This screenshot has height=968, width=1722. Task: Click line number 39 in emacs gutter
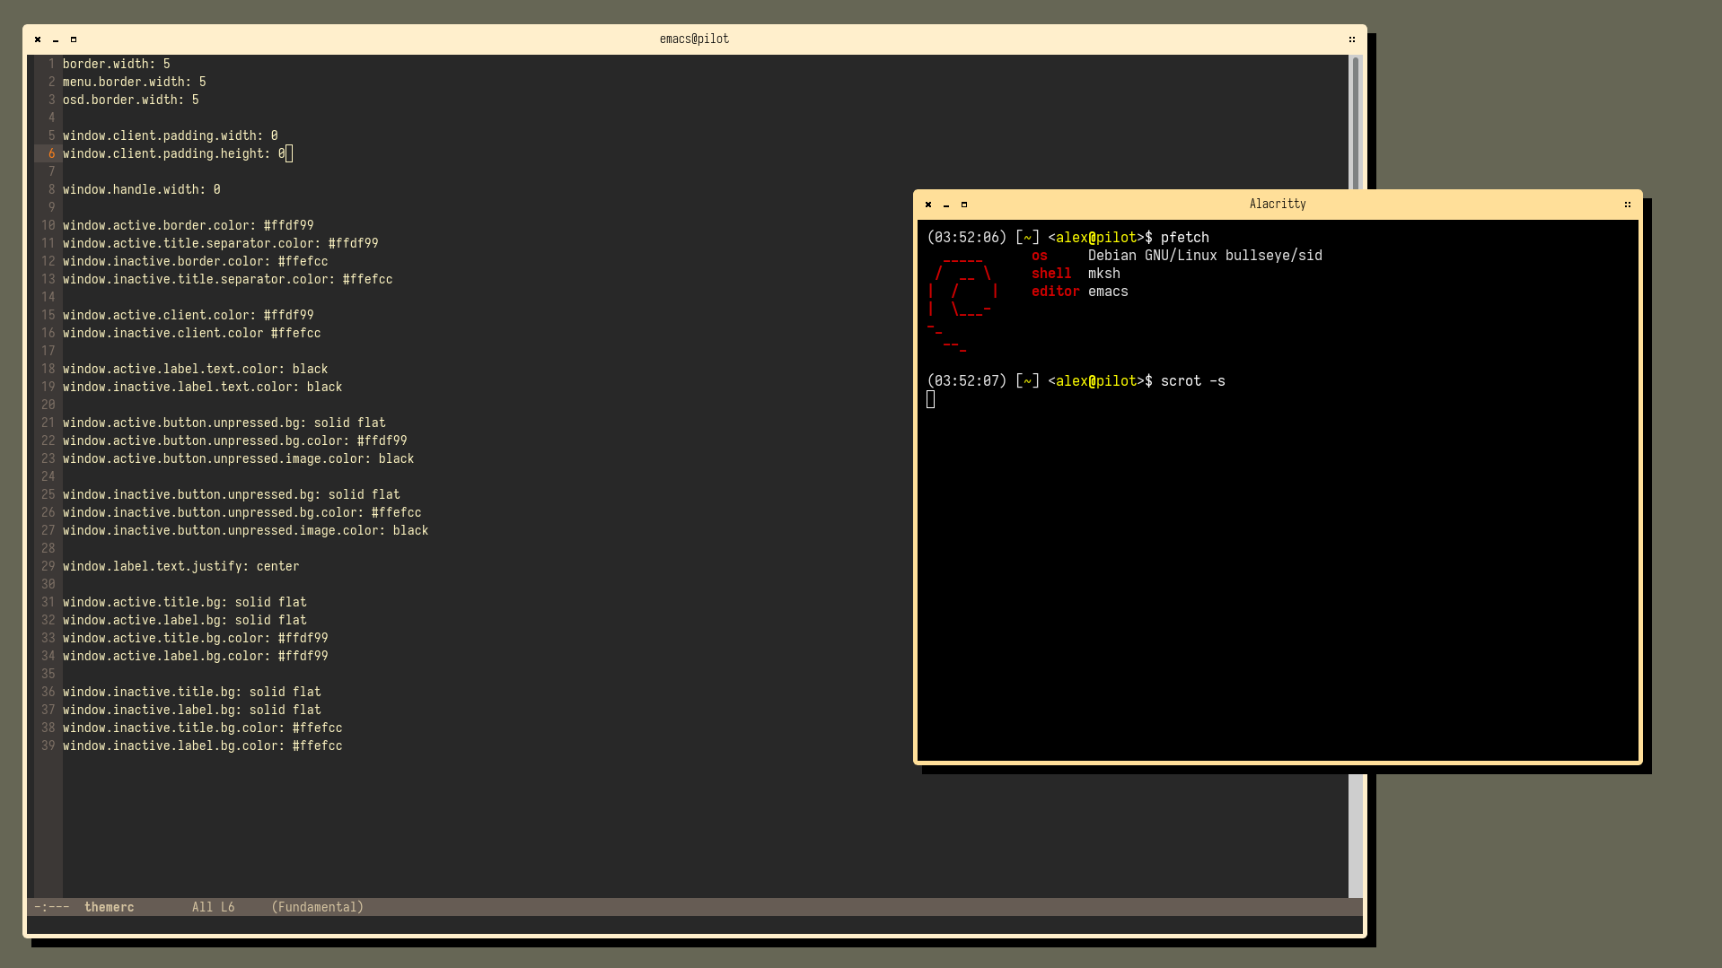pyautogui.click(x=48, y=746)
